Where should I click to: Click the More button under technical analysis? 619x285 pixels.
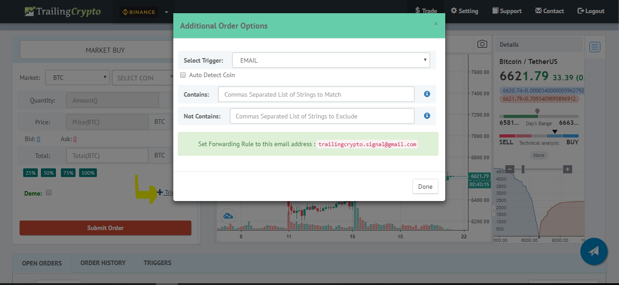click(x=539, y=155)
